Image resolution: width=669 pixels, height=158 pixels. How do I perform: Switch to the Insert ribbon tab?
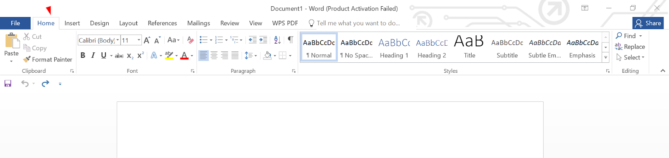tap(72, 23)
